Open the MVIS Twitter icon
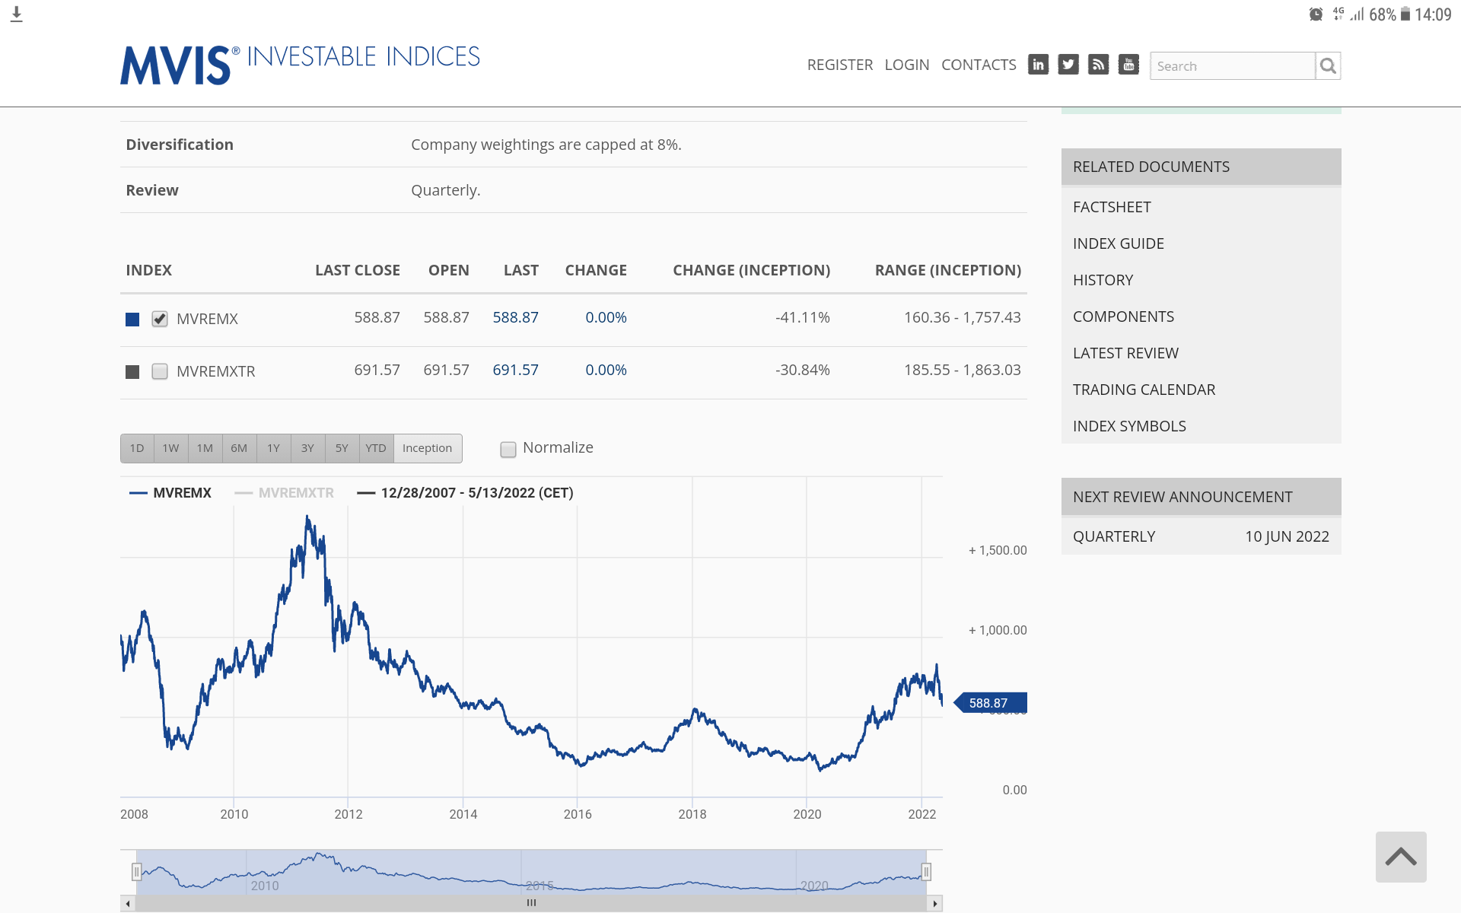The height and width of the screenshot is (913, 1461). click(1068, 65)
